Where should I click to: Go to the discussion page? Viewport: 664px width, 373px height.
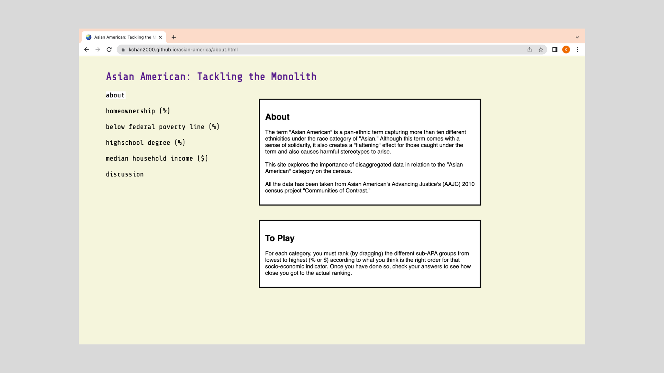point(124,174)
